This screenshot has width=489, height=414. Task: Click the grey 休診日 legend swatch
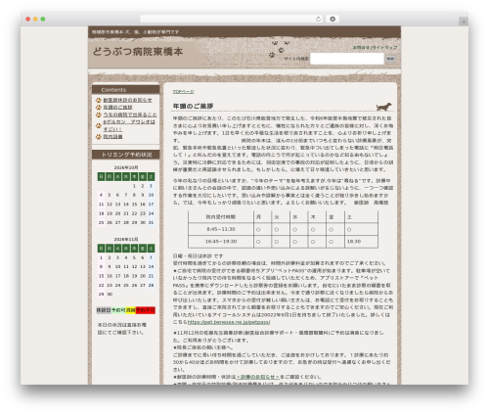point(104,310)
